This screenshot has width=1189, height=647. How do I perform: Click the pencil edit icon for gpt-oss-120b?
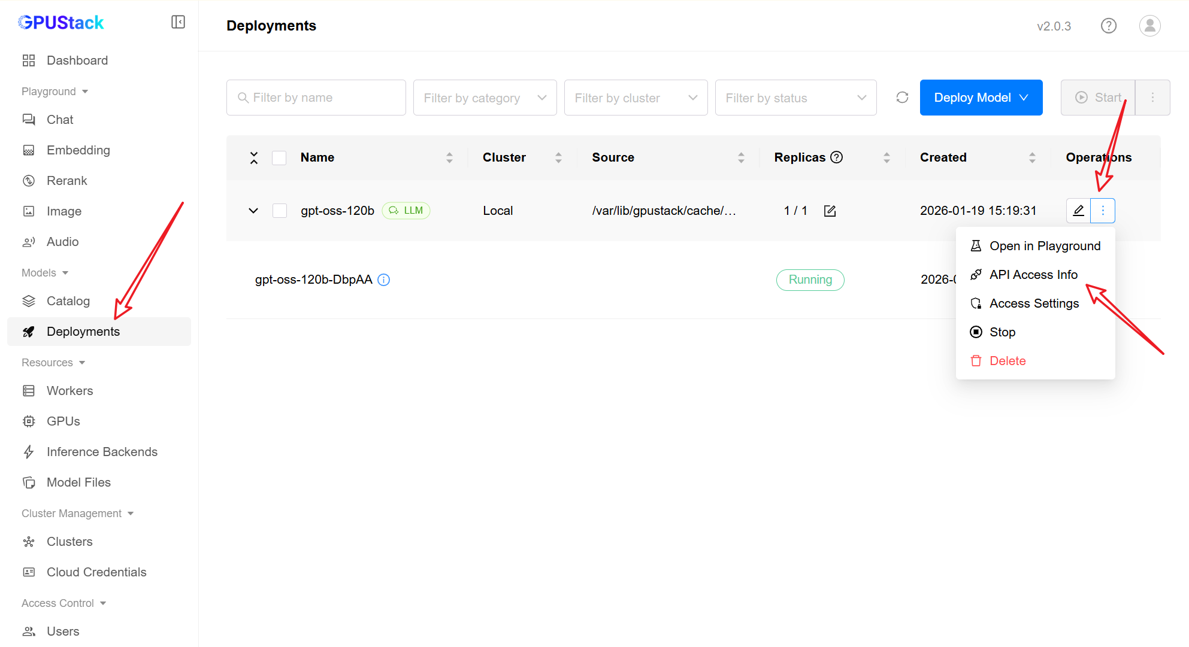tap(1078, 211)
